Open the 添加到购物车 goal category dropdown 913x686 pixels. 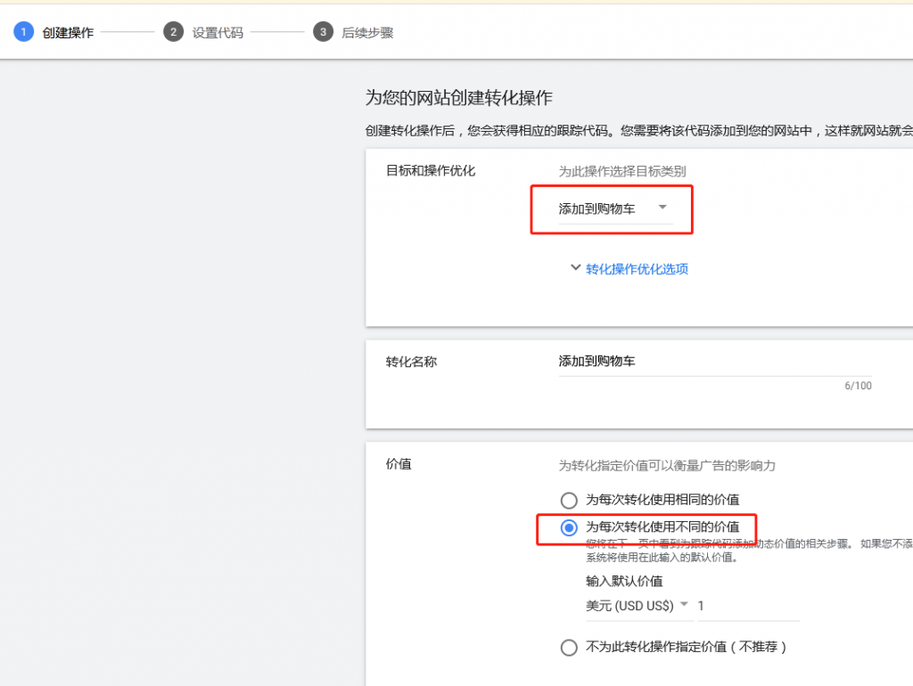[x=615, y=208]
